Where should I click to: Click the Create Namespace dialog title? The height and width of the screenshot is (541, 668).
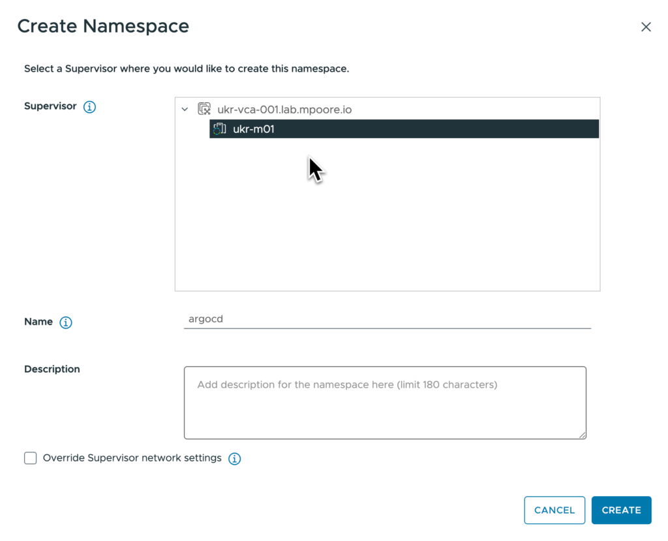click(103, 26)
